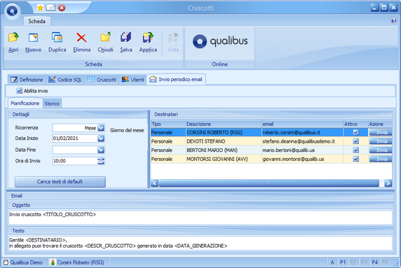Click the Ora di Invio 10:00 field

(75, 161)
